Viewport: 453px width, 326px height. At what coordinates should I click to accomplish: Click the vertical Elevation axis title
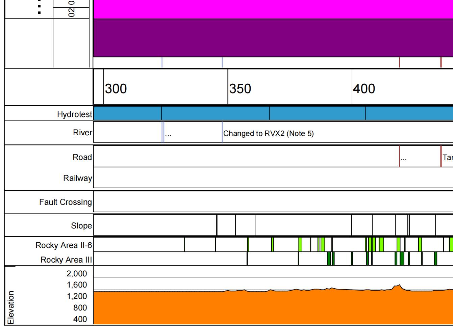pos(11,307)
